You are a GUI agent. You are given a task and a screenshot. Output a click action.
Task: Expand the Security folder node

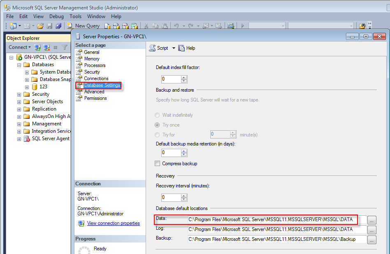(x=19, y=95)
